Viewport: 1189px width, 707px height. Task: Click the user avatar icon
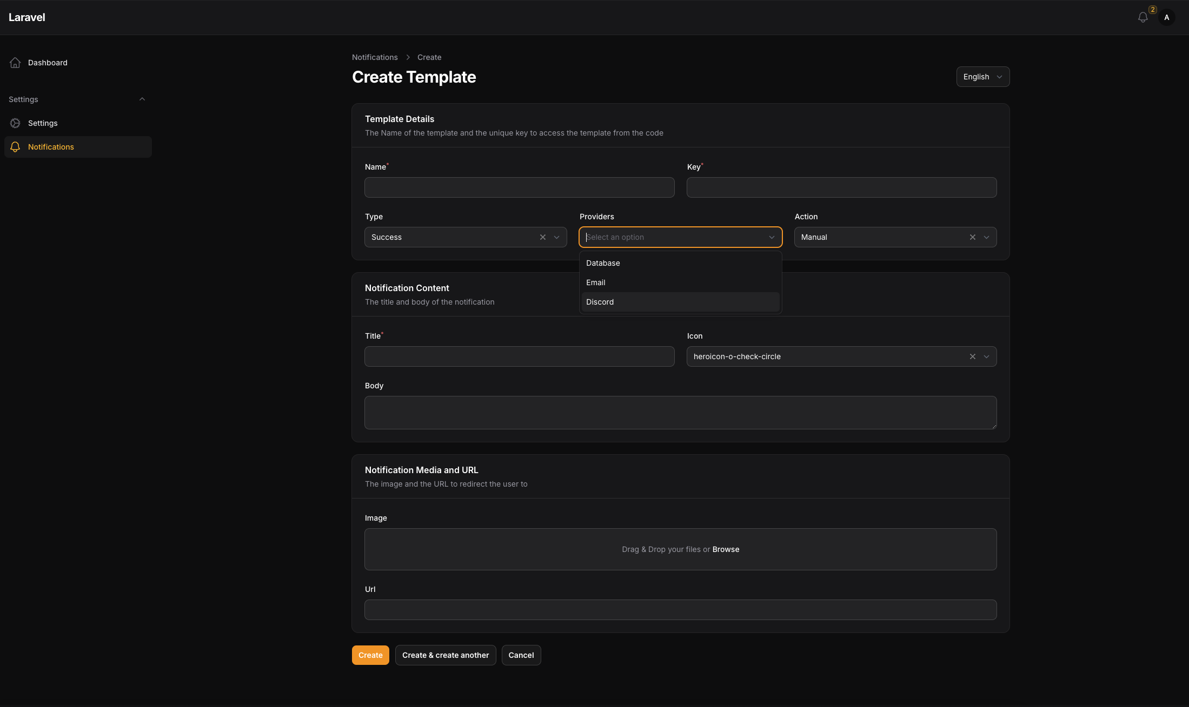[x=1166, y=17]
